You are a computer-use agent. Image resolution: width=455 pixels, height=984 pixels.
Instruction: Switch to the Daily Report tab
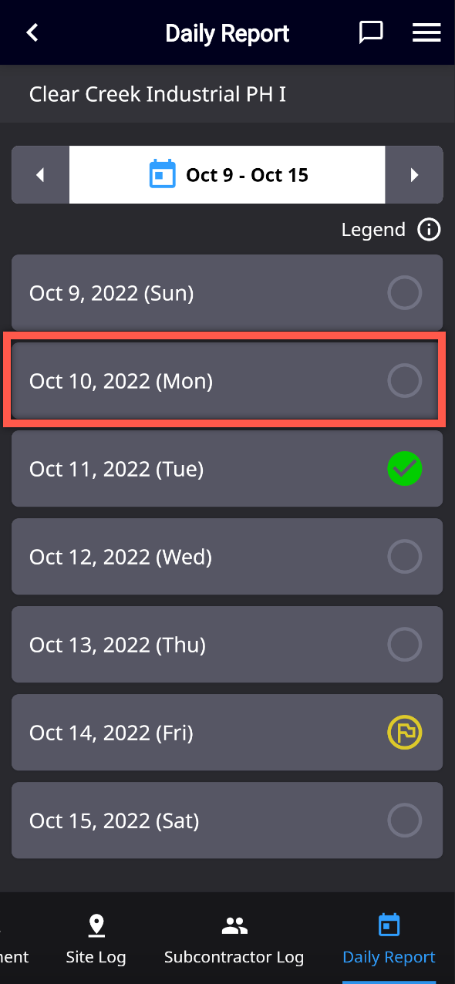[389, 940]
